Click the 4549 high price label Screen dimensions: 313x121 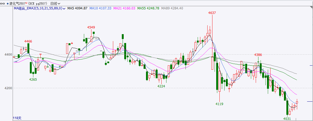[x=91, y=27]
